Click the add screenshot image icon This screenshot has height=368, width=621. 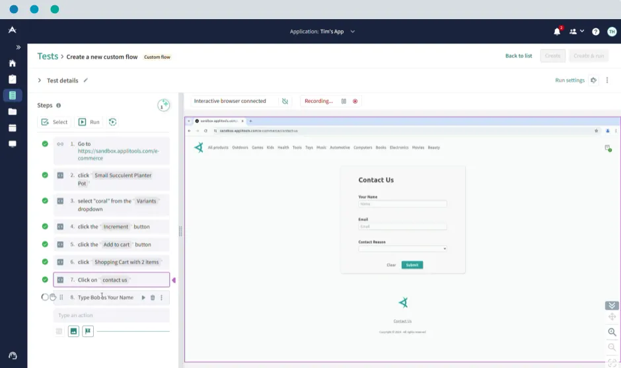[x=73, y=331]
